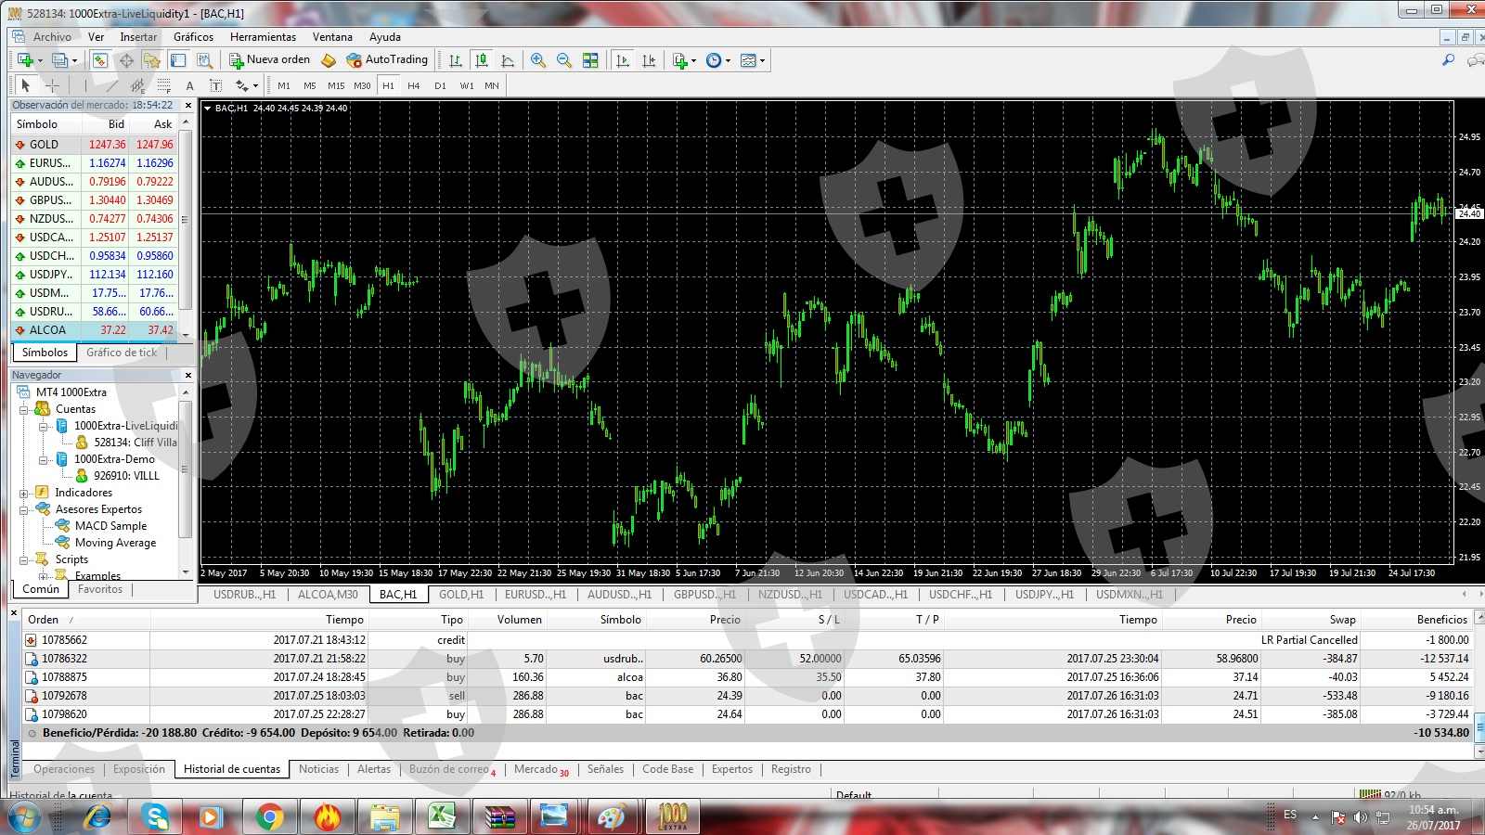This screenshot has height=835, width=1485.
Task: Select the ALCOA row in Market Watch
Action: (94, 330)
